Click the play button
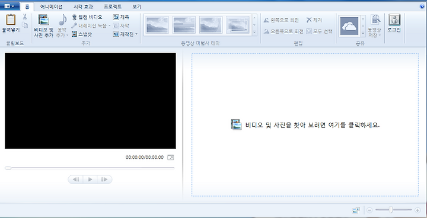The image size is (427, 218). click(90, 179)
